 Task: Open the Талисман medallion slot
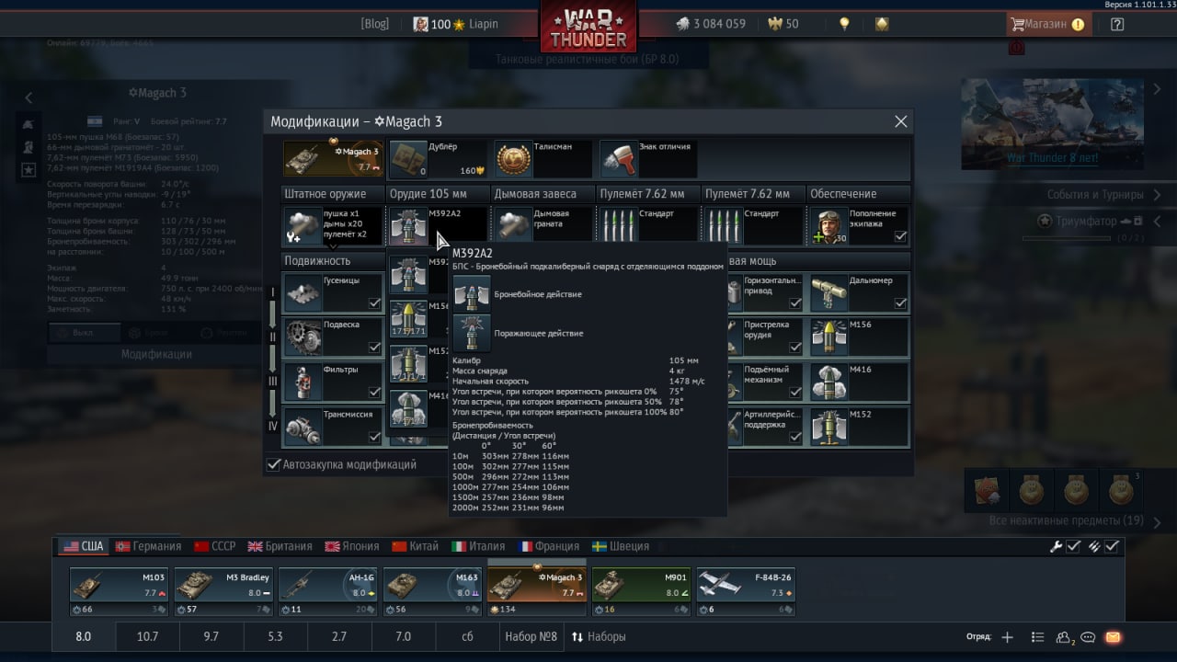(543, 159)
